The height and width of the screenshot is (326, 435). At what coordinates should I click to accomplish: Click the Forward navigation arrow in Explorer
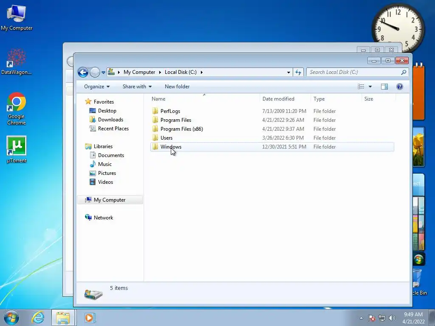click(95, 72)
